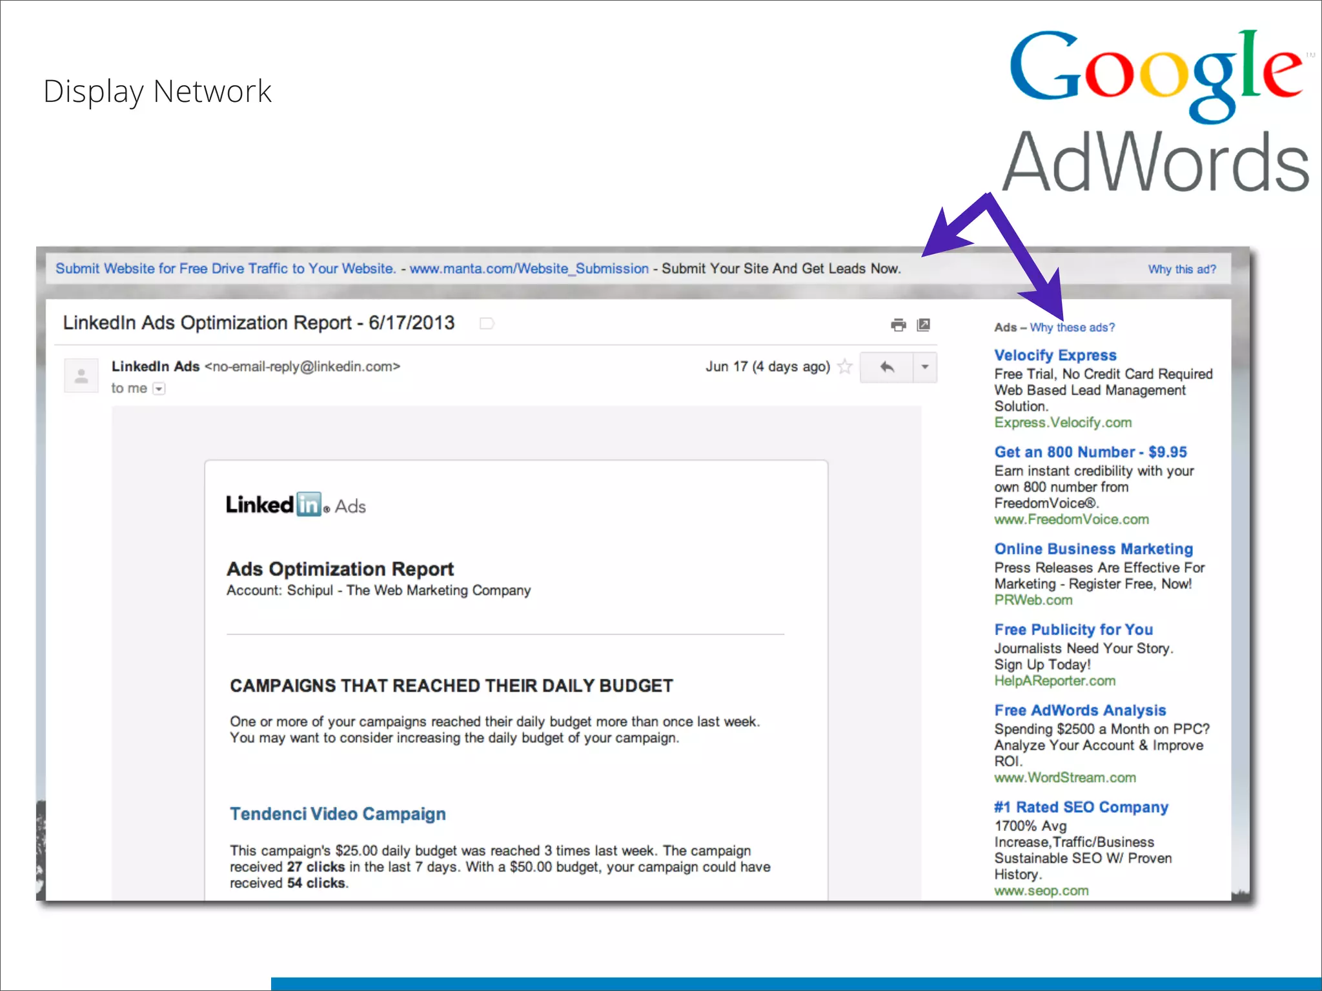The image size is (1322, 991).
Task: Click 'Free Publicity for You' ad
Action: 1073,630
